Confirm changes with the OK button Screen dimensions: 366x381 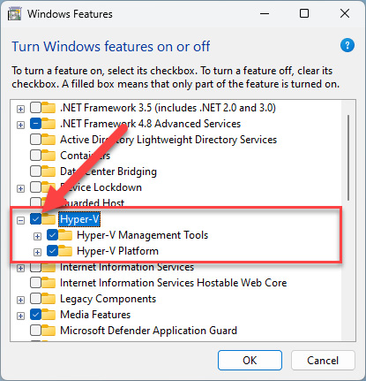(250, 360)
